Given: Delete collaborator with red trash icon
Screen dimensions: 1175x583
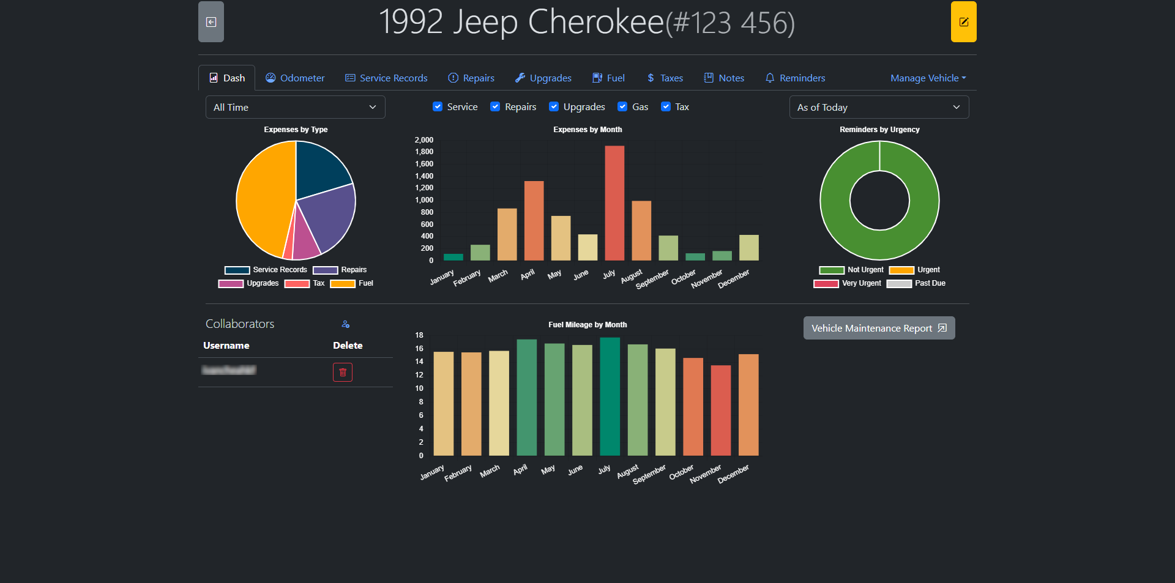Looking at the screenshot, I should point(343,372).
